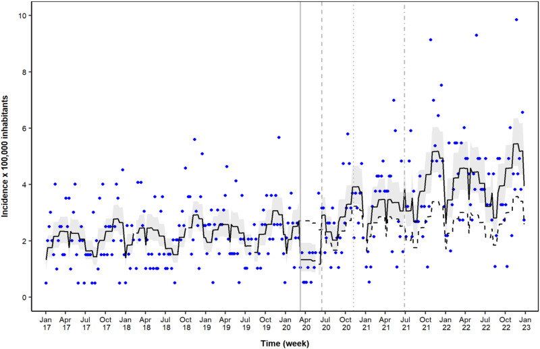Click the 'Jan 23' x-axis label
The image size is (540, 349).
coord(525,323)
